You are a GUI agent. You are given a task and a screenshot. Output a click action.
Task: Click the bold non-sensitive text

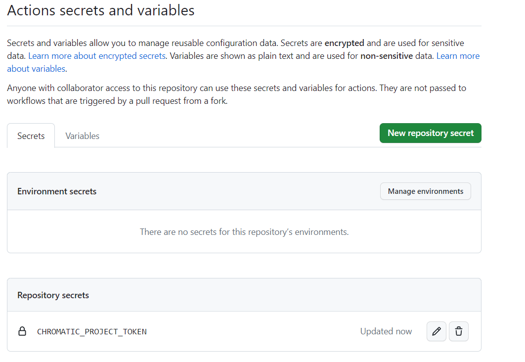tap(387, 56)
